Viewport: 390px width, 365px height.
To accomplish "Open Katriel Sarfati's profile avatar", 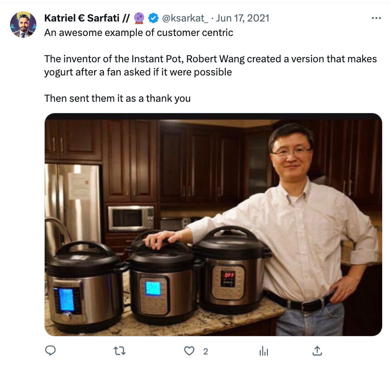I will coord(23,25).
